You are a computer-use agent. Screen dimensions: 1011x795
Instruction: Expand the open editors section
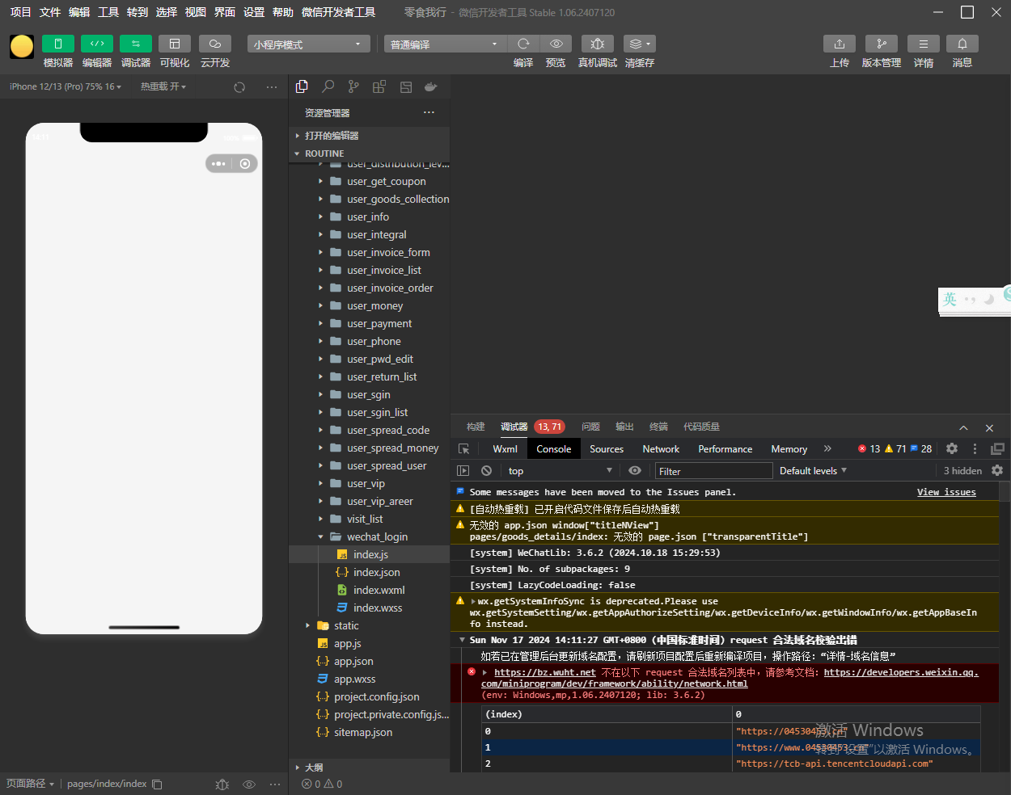coord(369,136)
